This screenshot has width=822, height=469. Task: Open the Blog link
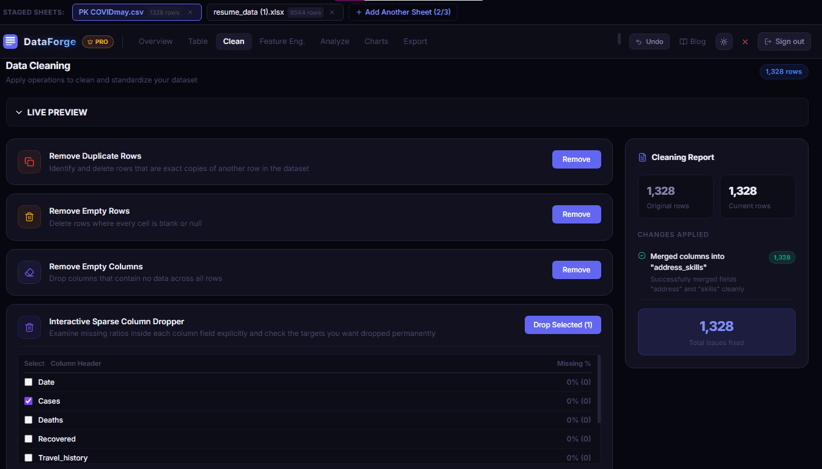pos(693,42)
